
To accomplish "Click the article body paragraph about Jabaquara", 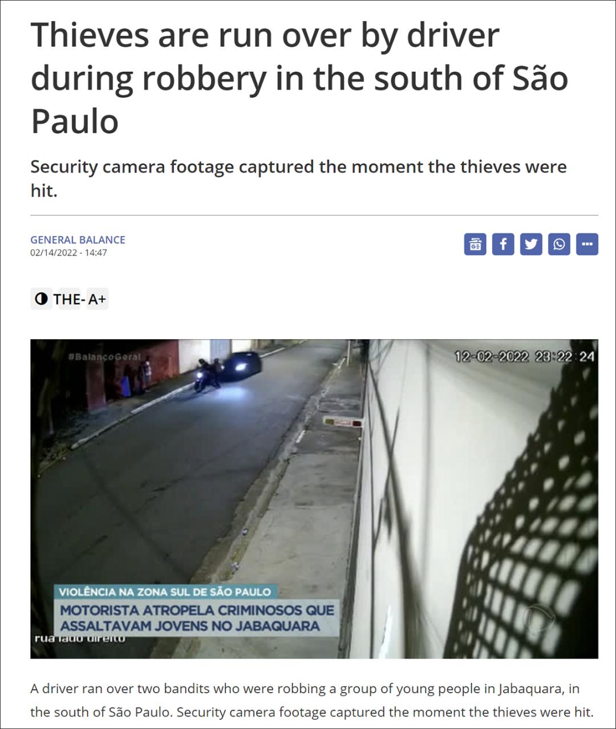I will [x=312, y=700].
